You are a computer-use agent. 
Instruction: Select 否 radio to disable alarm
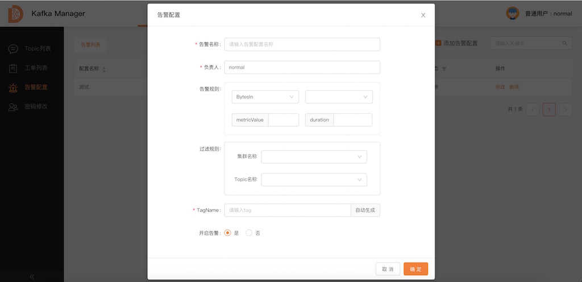(249, 233)
